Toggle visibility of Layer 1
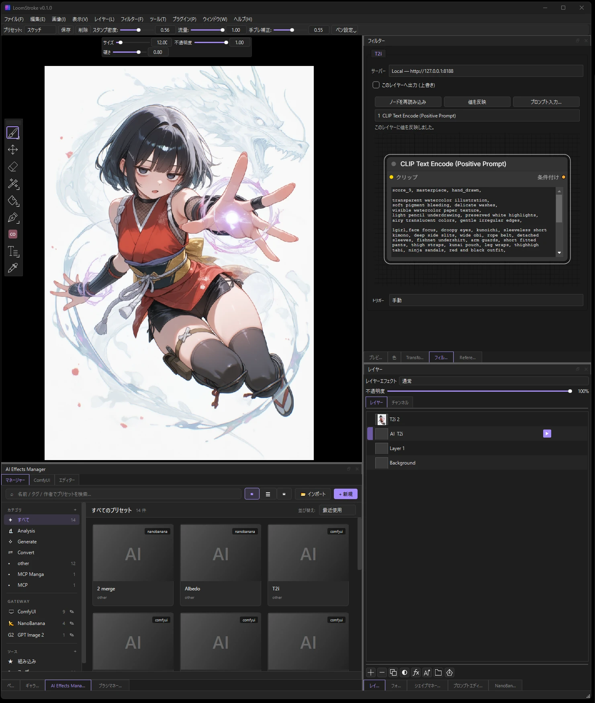 (370, 448)
